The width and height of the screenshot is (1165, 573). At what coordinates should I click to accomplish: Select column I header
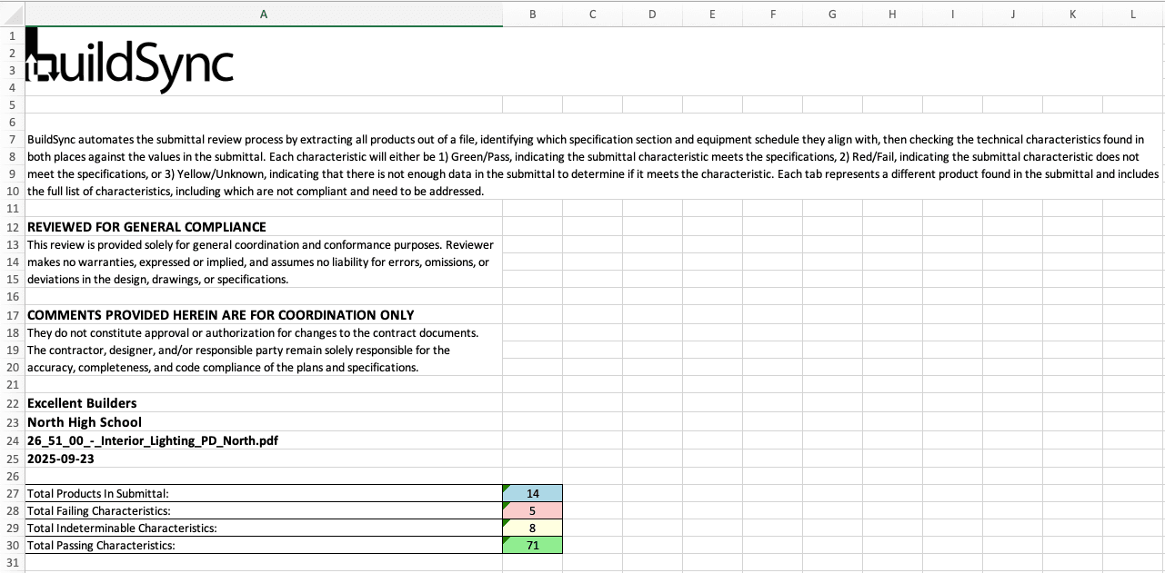click(952, 14)
